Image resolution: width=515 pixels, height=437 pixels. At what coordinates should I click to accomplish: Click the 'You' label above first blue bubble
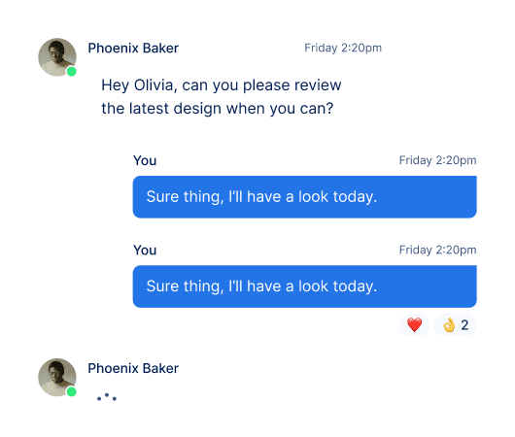coord(145,161)
